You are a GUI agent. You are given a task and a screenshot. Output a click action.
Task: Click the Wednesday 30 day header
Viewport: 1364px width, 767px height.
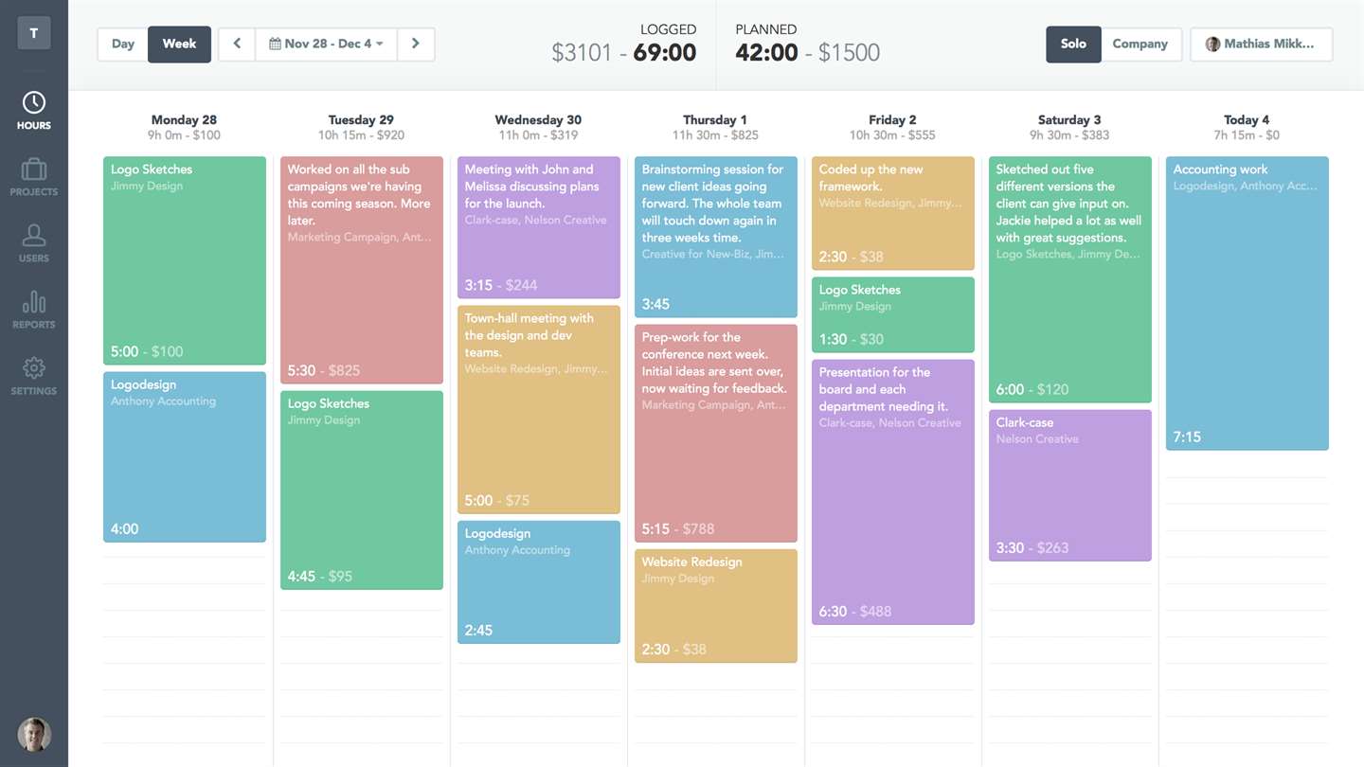pyautogui.click(x=538, y=120)
